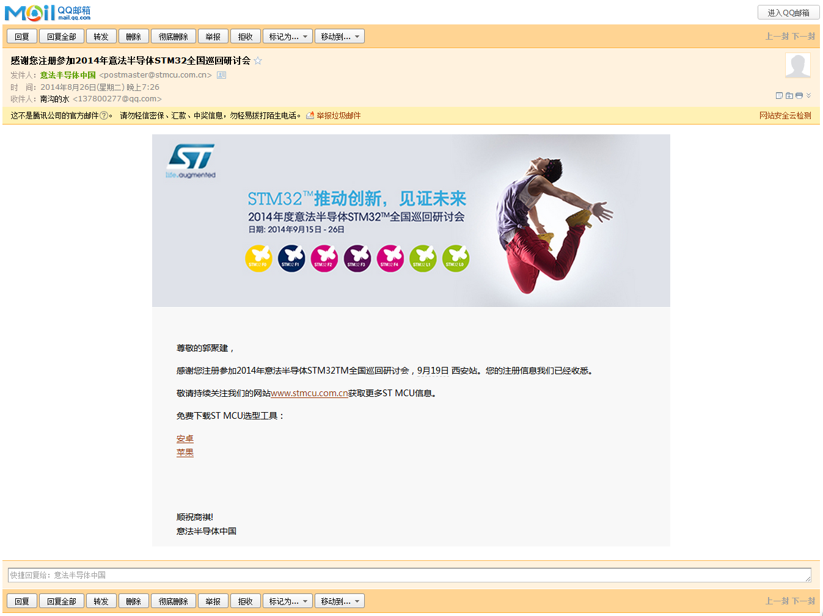Image resolution: width=823 pixels, height=616 pixels.
Task: Click 拒收 in the top toolbar
Action: coord(246,37)
